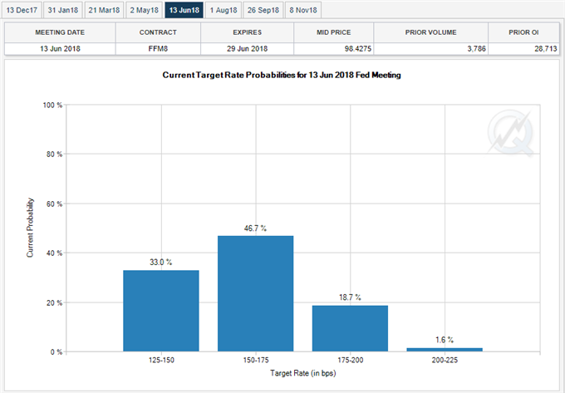
Task: Click the EXPIRES column header
Action: [x=248, y=32]
